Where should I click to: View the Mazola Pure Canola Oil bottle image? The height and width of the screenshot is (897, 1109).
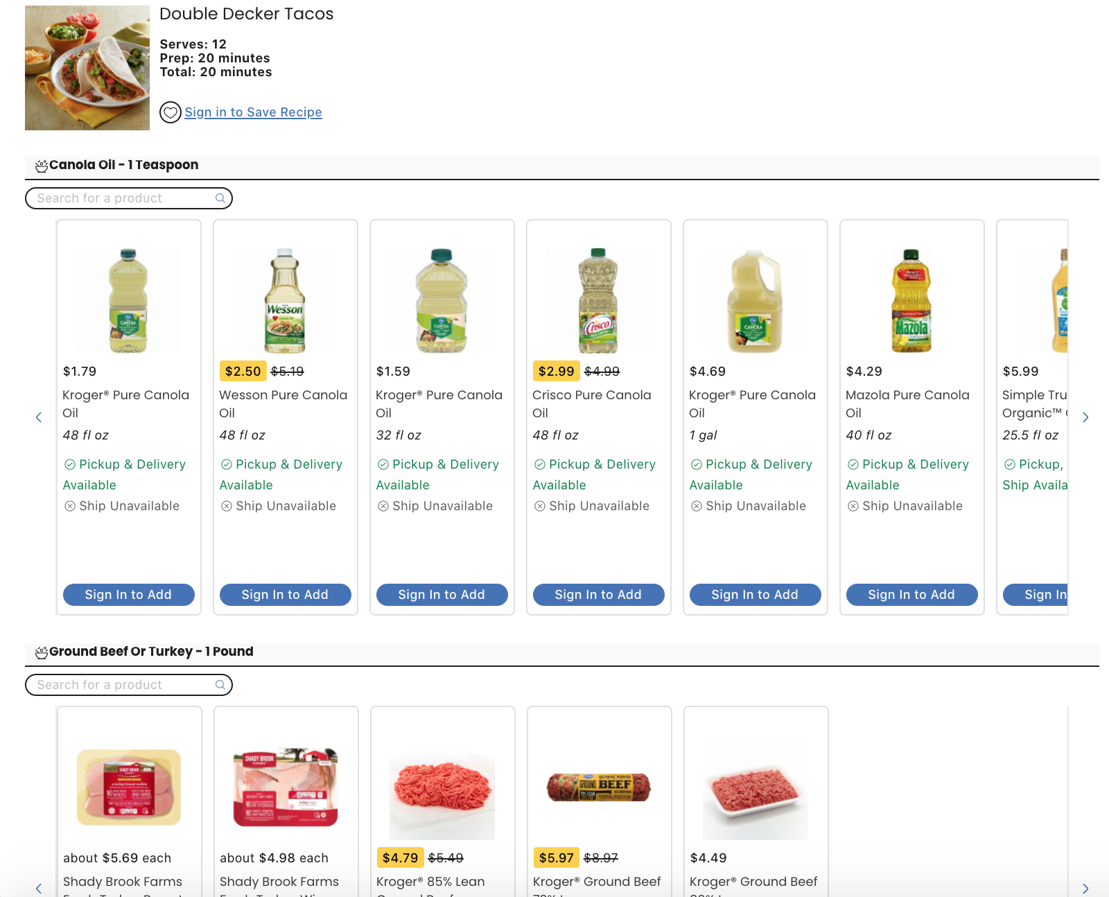pyautogui.click(x=911, y=301)
